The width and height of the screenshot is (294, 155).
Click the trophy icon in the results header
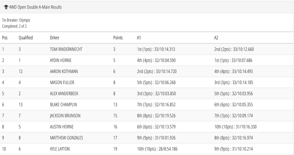tap(6, 7)
